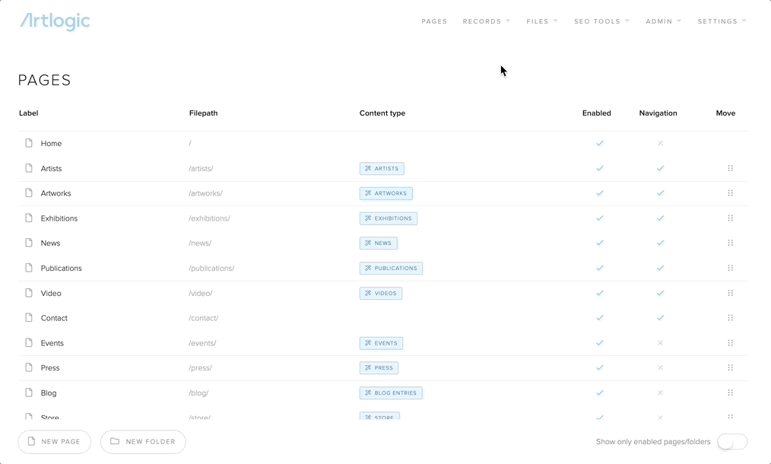Open the Artists content type tag
This screenshot has width=771, height=464.
pyautogui.click(x=382, y=168)
